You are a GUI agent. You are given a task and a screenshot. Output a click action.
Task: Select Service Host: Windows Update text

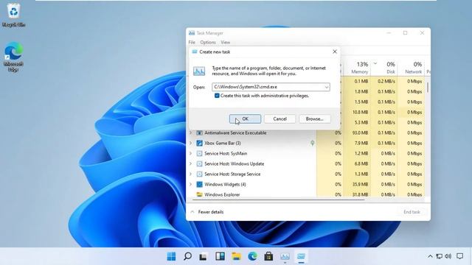tap(235, 163)
